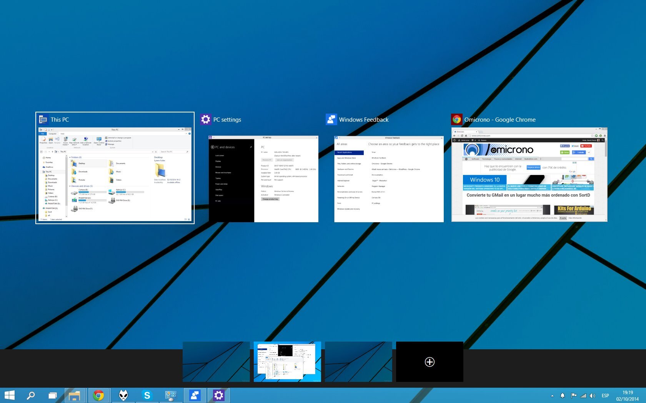This screenshot has height=403, width=646.
Task: Open the volume control speaker icon
Action: [x=593, y=395]
